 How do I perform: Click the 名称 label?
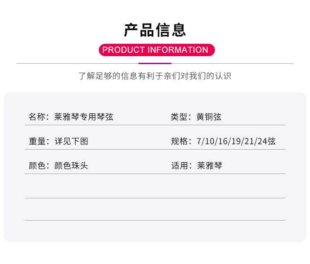point(37,117)
